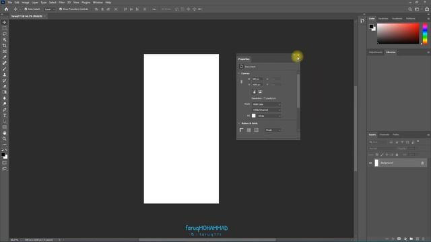The image size is (431, 242).
Task: Select the Lasso tool
Action: tap(5, 34)
